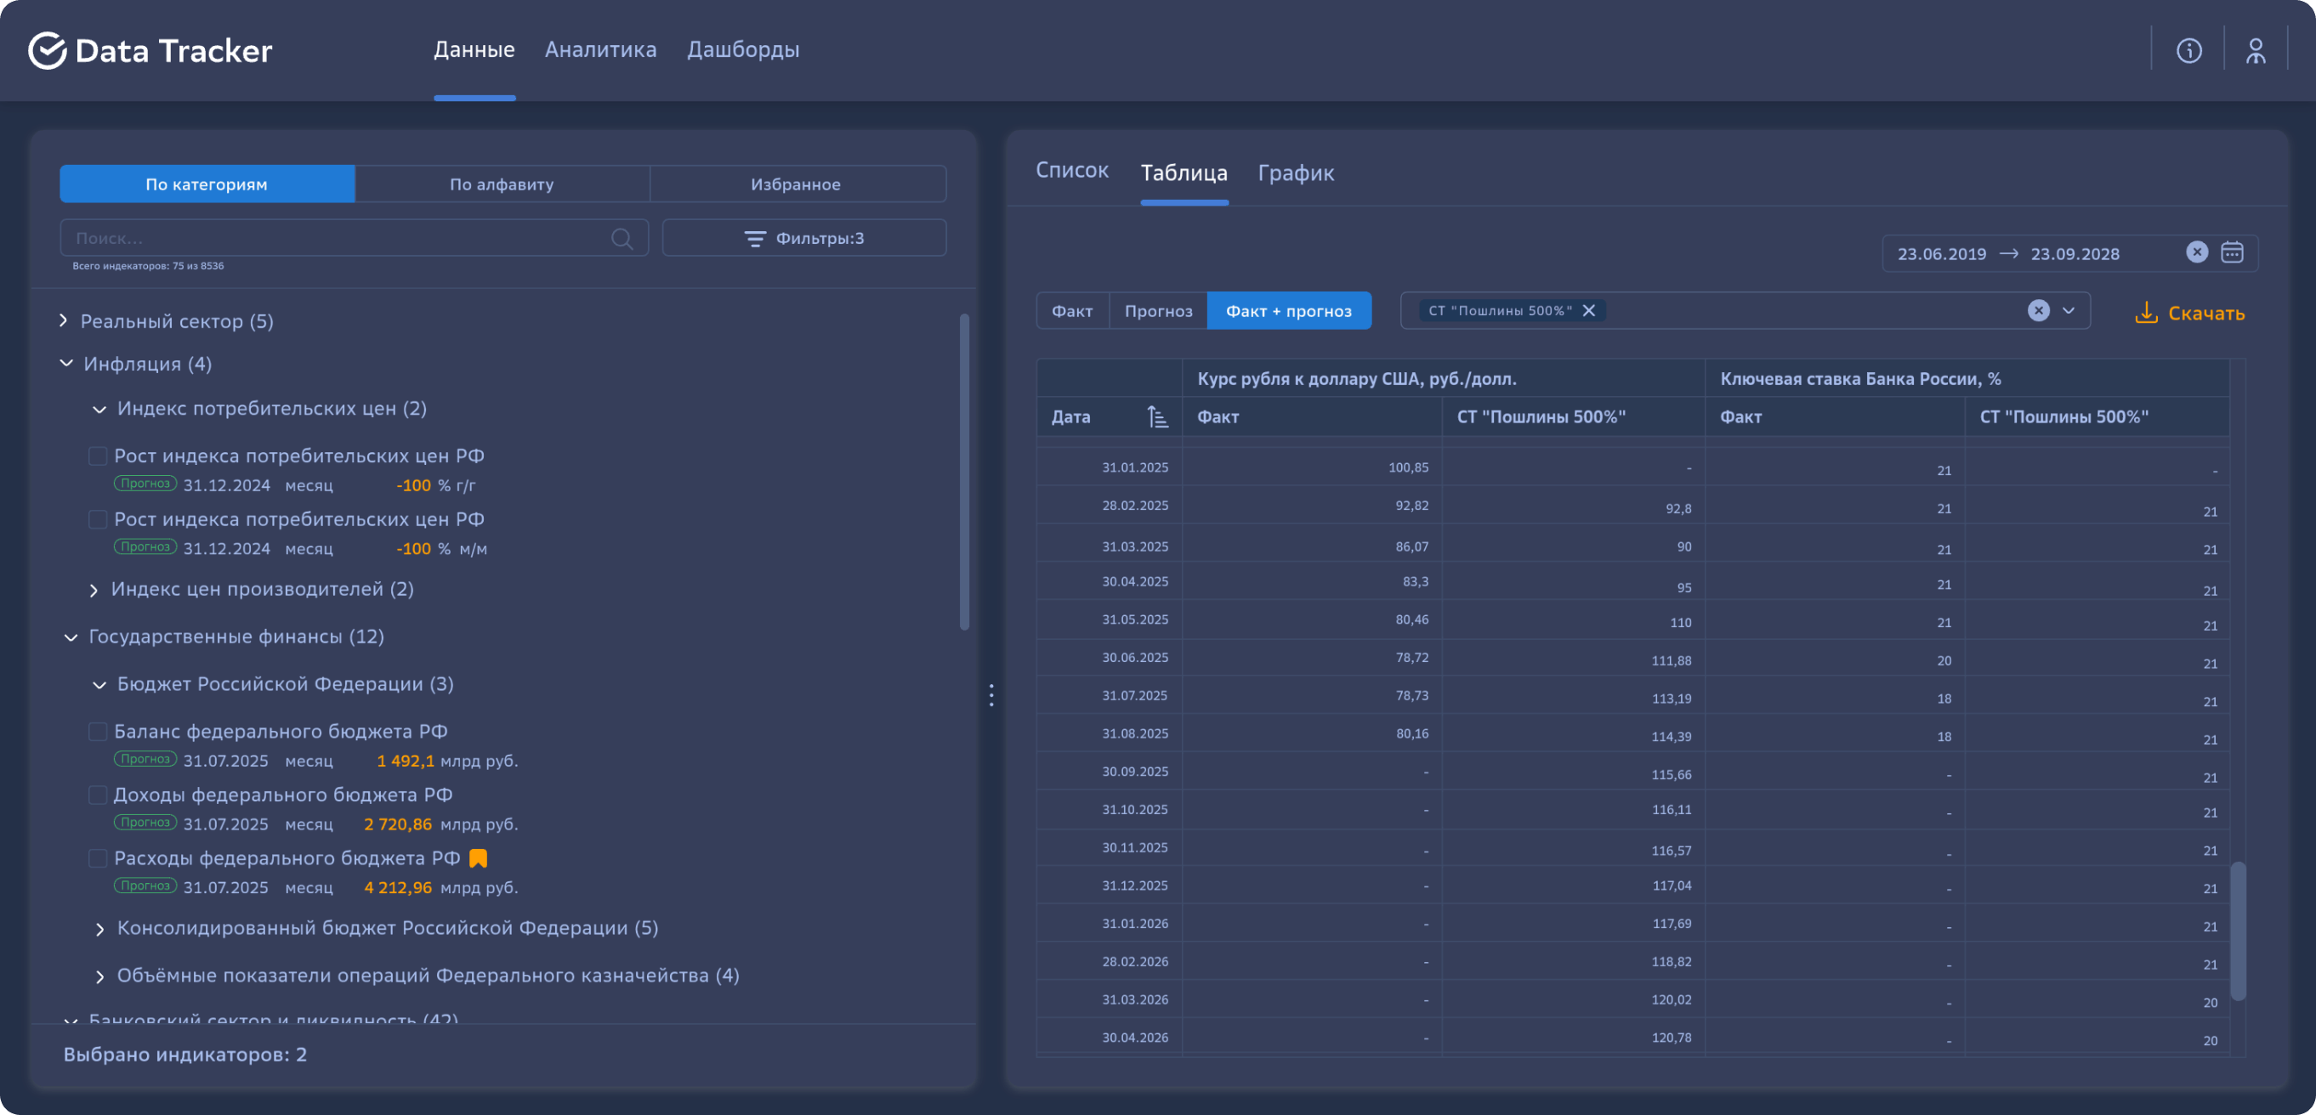Open the Фильтры:3 button
The height and width of the screenshot is (1115, 2316).
(x=803, y=238)
